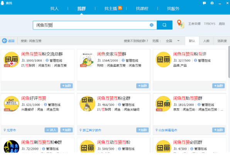Screen dimensions: 230x159
Task: Click info icon beside 管理在线 in 闲鱼互赞互粉互评
Action: pyautogui.click(x=196, y=60)
